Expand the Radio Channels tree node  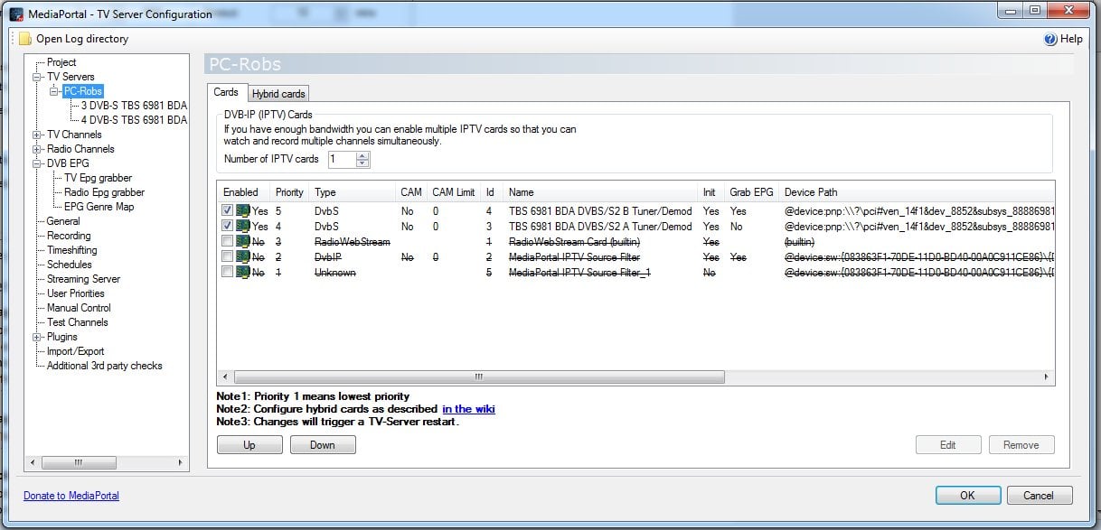tap(37, 149)
